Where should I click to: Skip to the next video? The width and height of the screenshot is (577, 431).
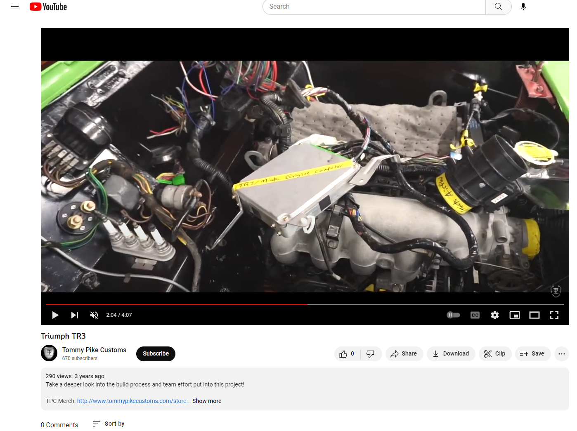click(75, 315)
